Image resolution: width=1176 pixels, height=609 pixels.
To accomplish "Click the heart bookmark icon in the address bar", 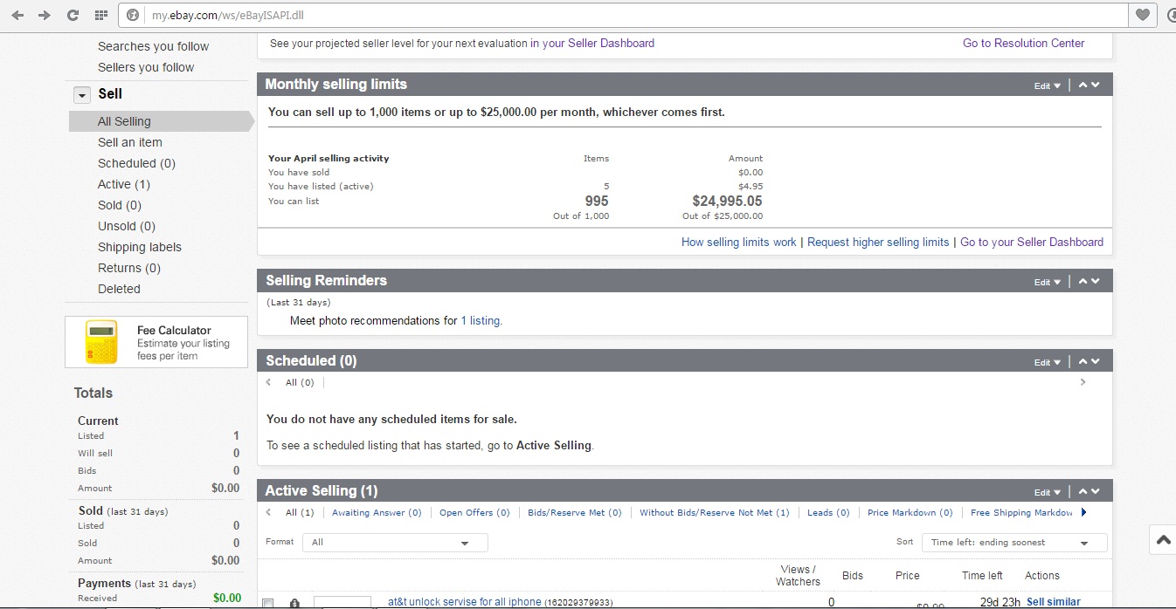I will [x=1142, y=15].
